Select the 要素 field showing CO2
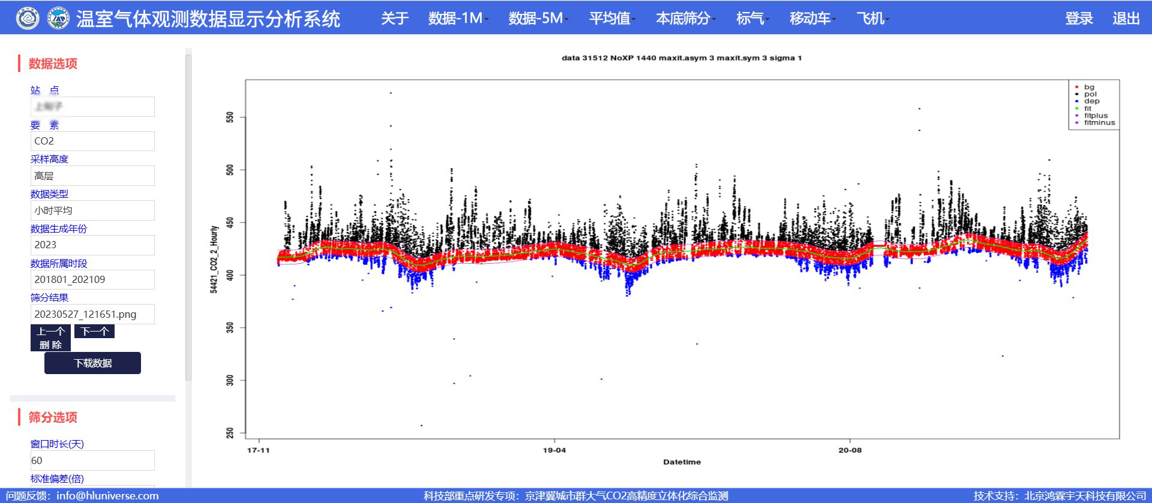The image size is (1152, 503). pos(92,141)
